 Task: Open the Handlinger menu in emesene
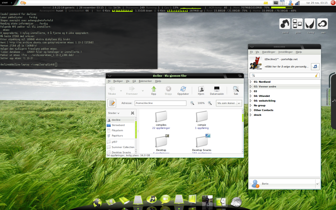[269, 52]
